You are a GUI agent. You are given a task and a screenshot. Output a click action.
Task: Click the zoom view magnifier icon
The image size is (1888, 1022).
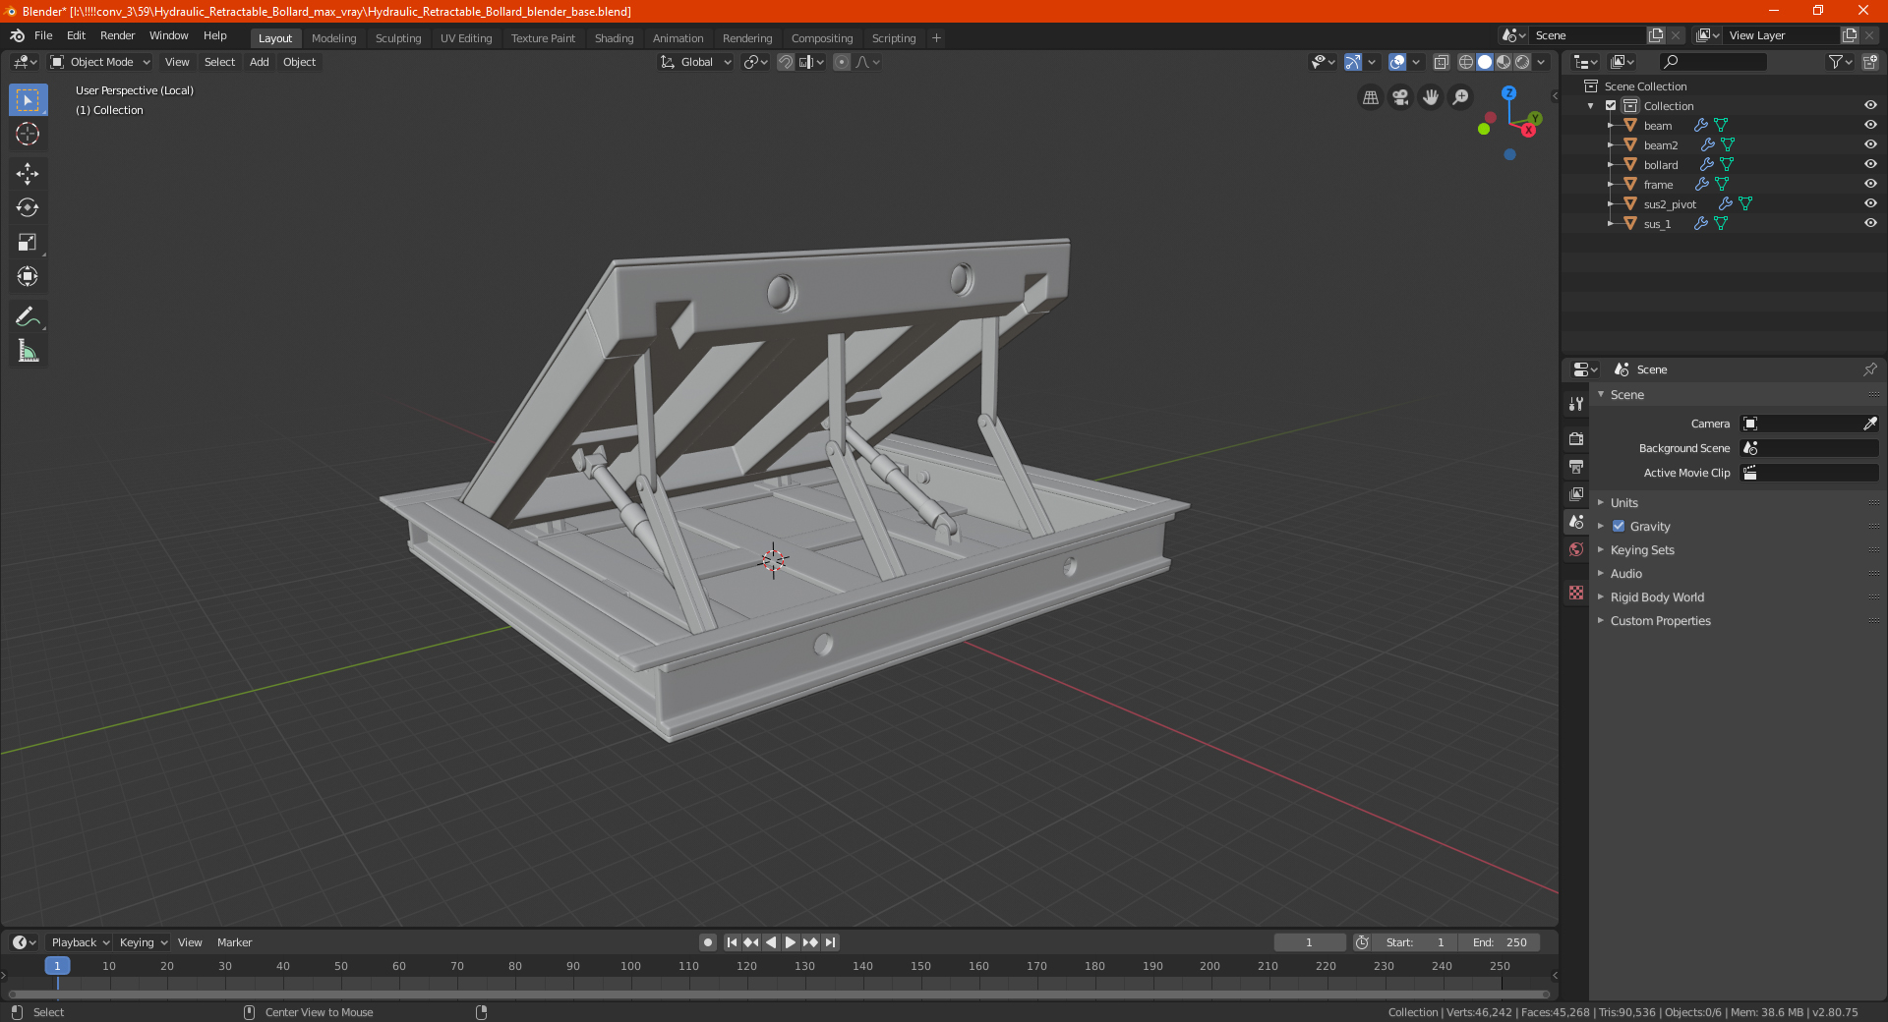click(x=1461, y=97)
